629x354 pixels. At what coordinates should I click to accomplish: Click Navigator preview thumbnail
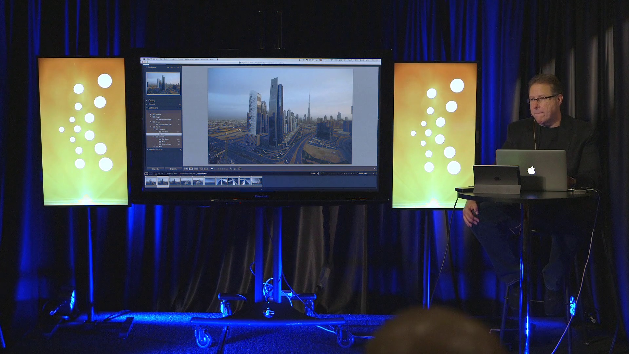click(163, 83)
